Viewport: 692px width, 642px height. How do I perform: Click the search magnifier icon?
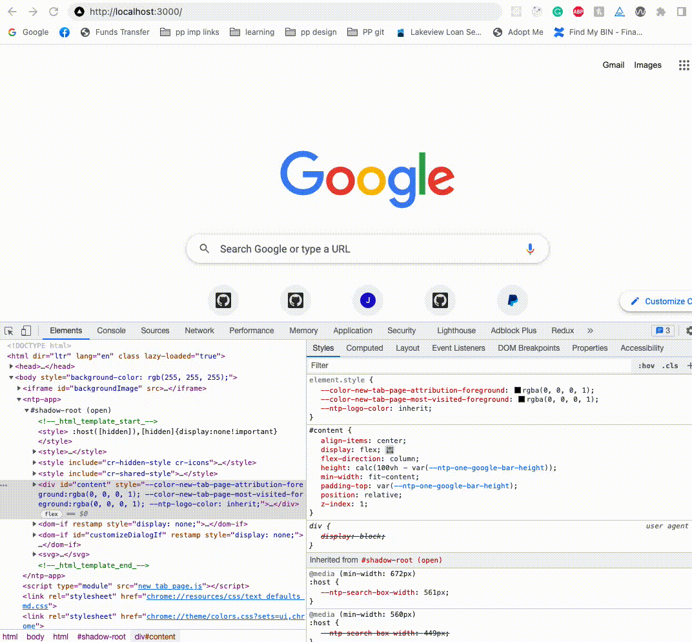pos(205,249)
